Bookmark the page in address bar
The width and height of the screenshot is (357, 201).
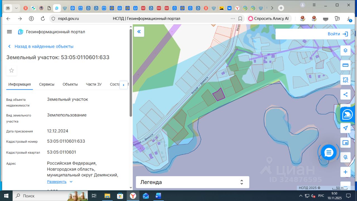[x=240, y=19]
